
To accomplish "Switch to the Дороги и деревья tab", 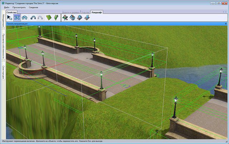I will click(x=71, y=12).
